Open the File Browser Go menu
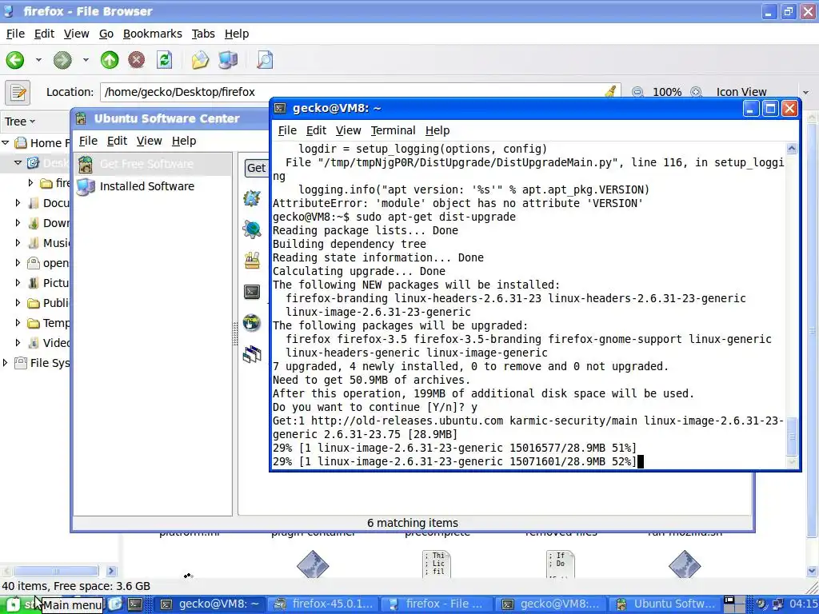819x614 pixels. 106,34
